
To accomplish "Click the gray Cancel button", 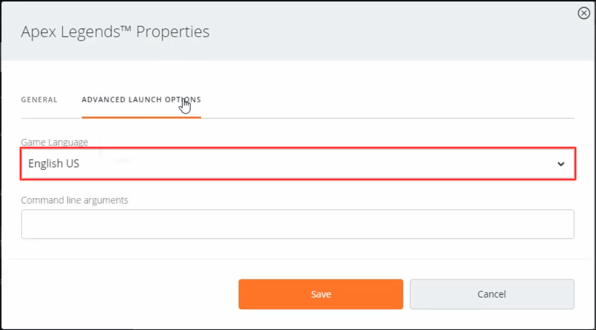I will (x=492, y=294).
